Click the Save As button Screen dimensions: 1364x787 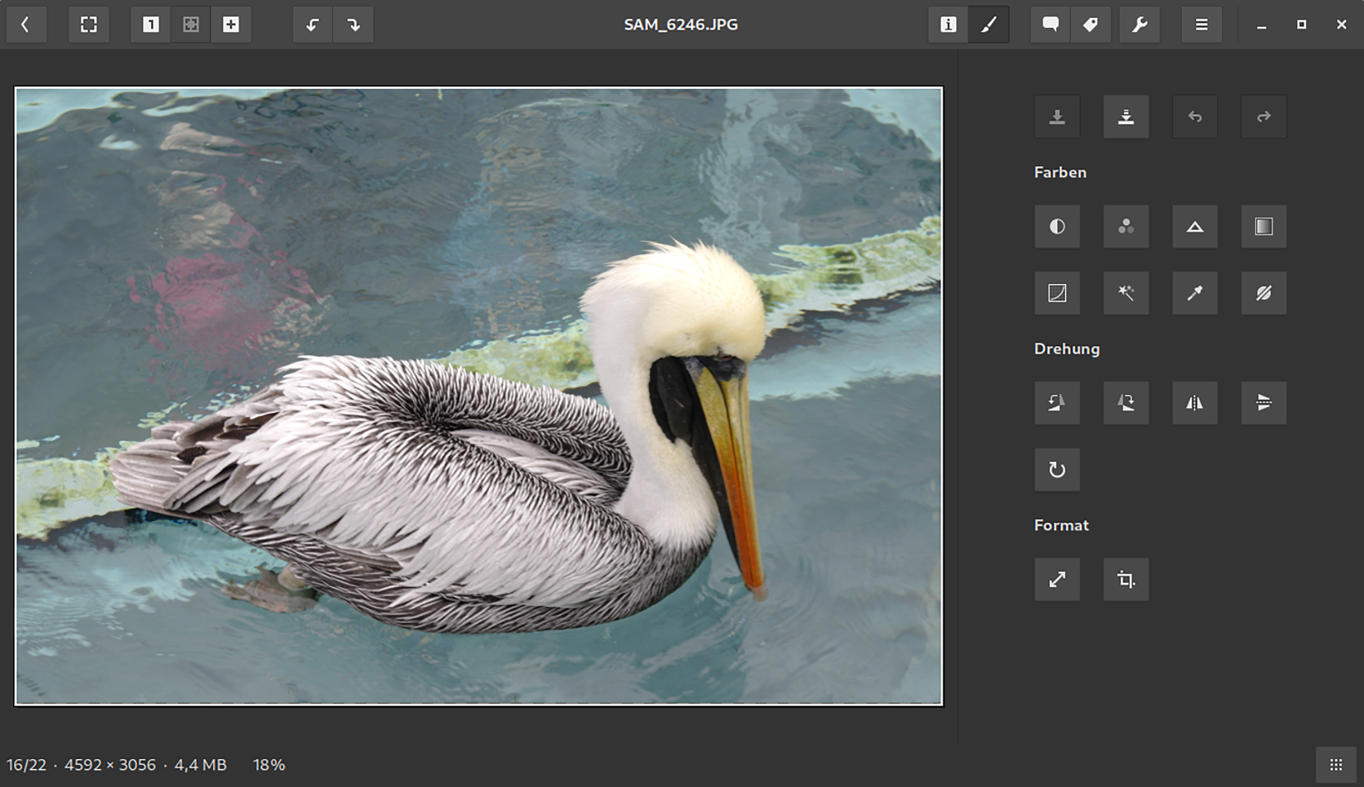point(1126,117)
